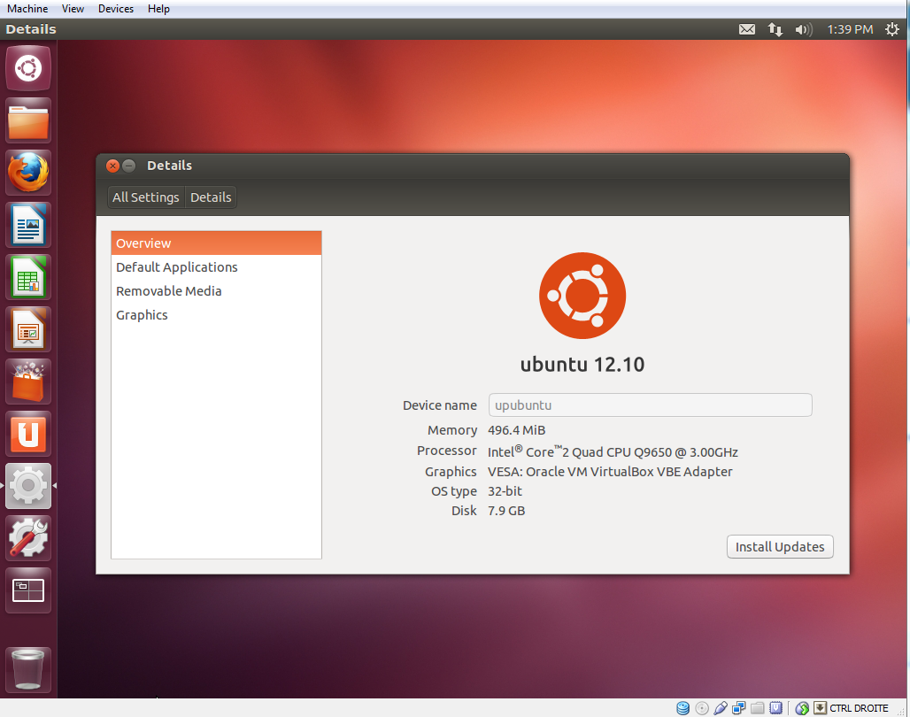The width and height of the screenshot is (910, 717).
Task: Open the Workspace Switcher
Action: pos(27,590)
